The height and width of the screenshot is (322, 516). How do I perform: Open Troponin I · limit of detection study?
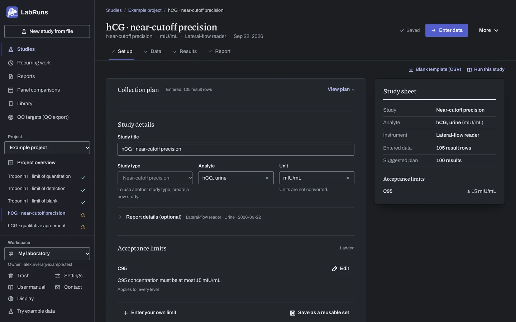click(47, 189)
